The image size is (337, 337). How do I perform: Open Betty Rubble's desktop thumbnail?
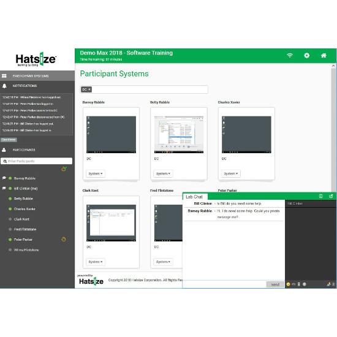pyautogui.click(x=179, y=135)
